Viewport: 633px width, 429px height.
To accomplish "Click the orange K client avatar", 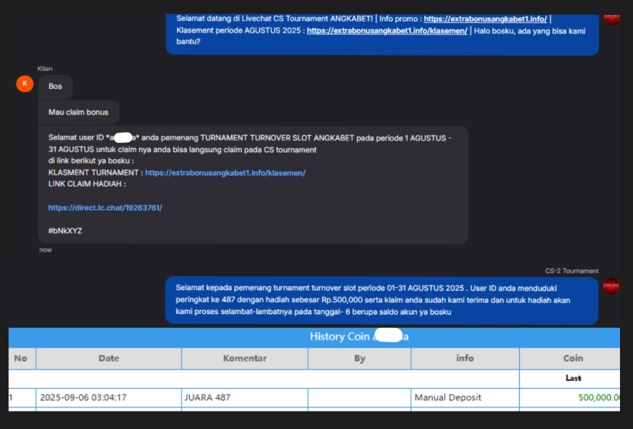I will (x=25, y=84).
